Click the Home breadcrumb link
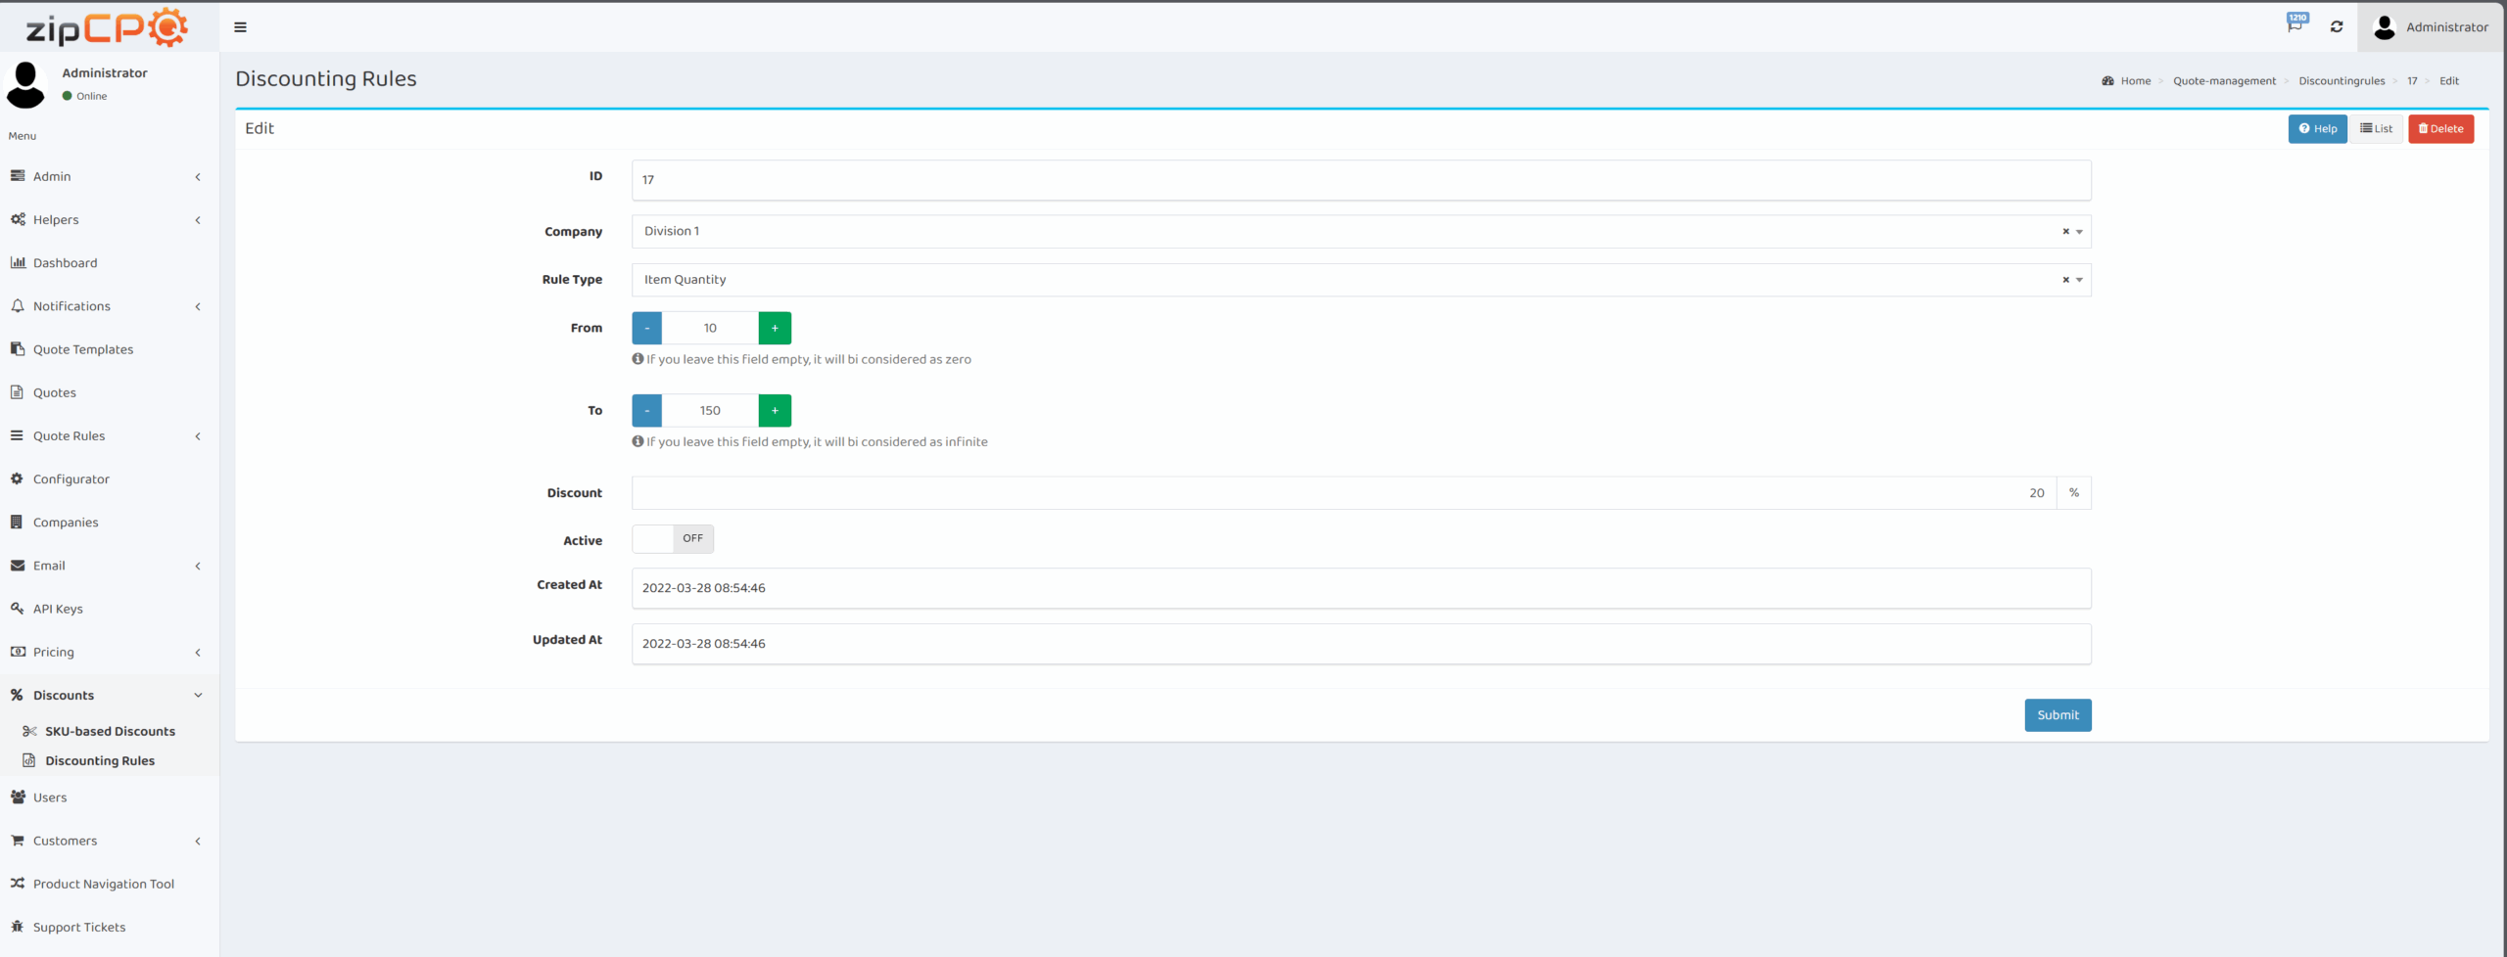The width and height of the screenshot is (2507, 957). click(x=2135, y=81)
